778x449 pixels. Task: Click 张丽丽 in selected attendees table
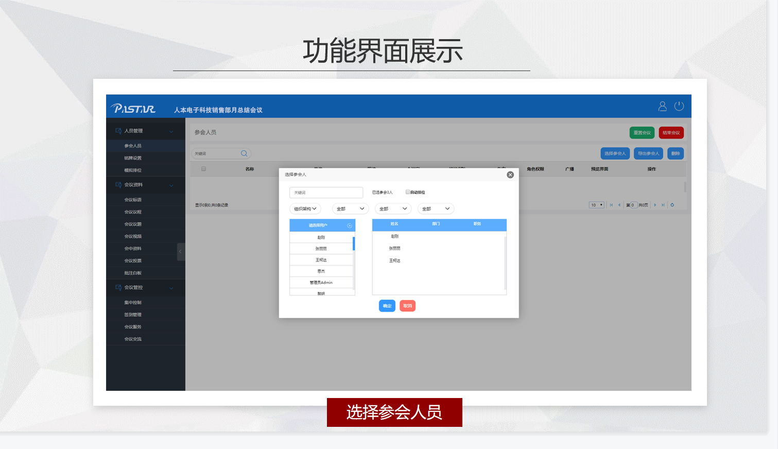[395, 248]
